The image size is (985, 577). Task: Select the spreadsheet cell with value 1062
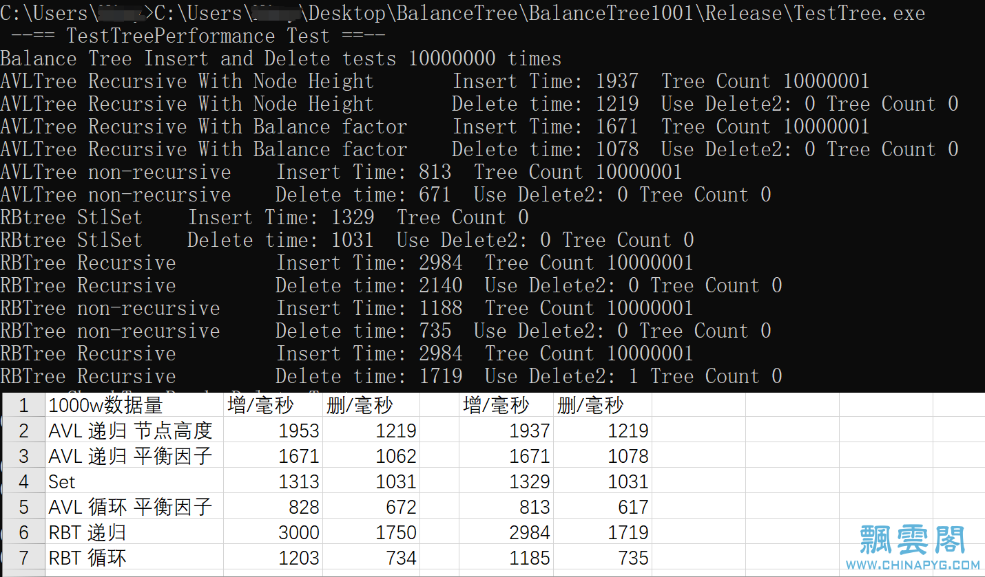371,456
